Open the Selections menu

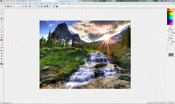point(49,3)
